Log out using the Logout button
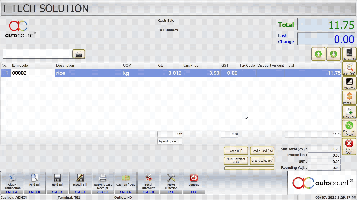The image size is (357, 200). tap(194, 183)
